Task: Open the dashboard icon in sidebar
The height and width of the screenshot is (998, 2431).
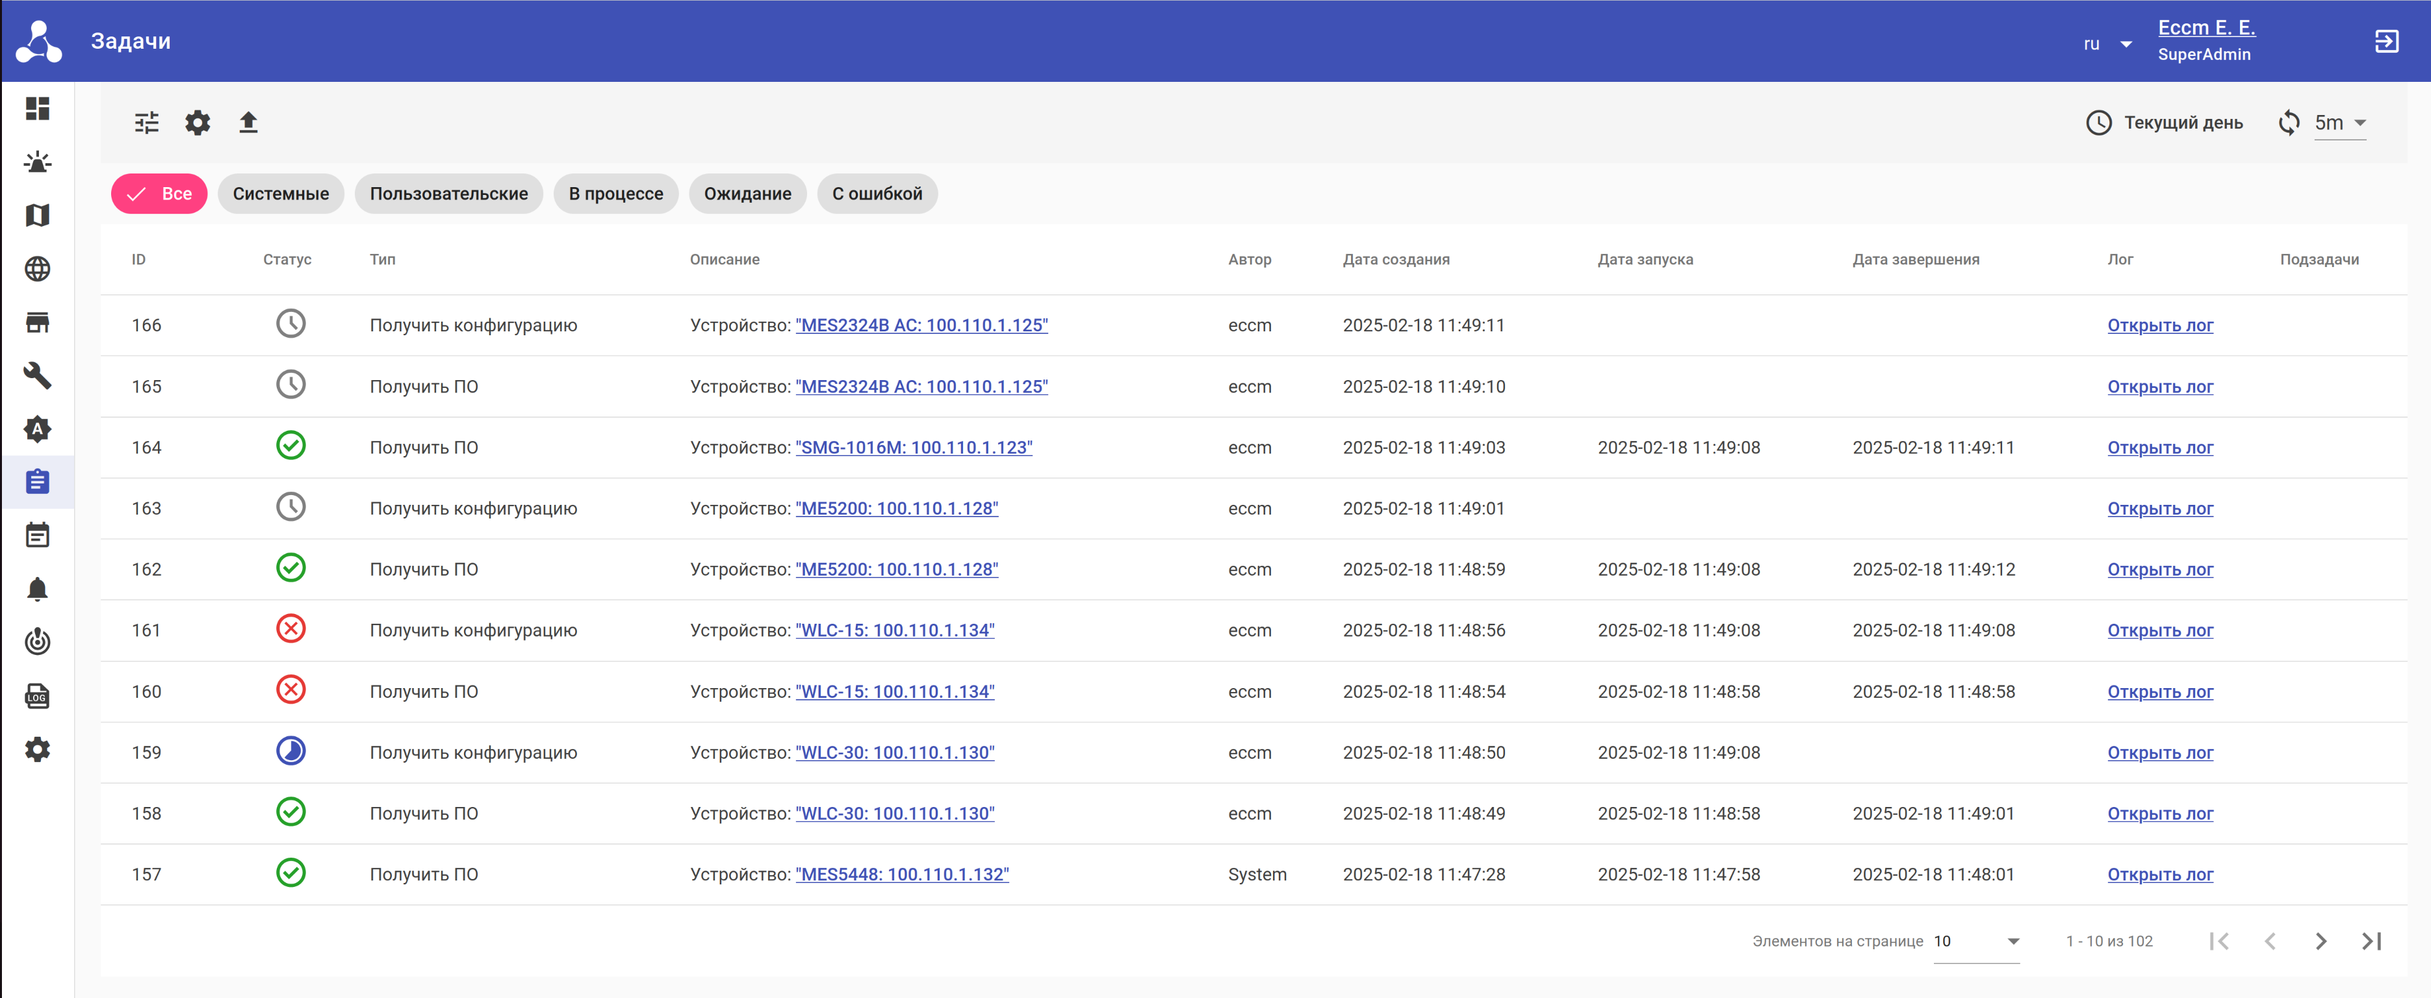Action: click(38, 109)
